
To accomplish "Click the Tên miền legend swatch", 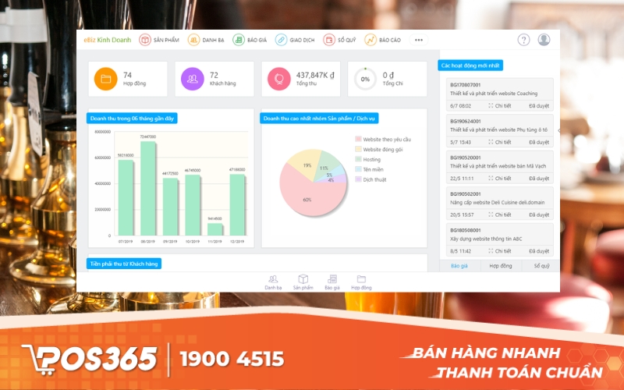I will [x=358, y=169].
